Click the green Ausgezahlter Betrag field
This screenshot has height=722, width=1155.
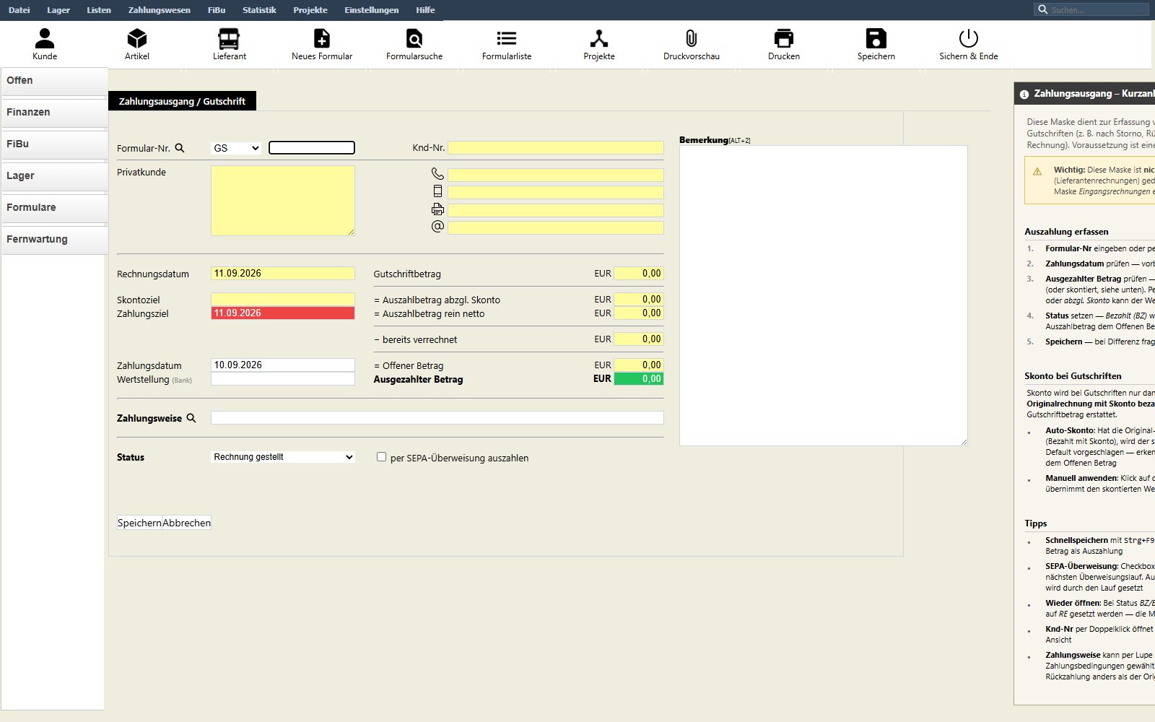point(639,379)
